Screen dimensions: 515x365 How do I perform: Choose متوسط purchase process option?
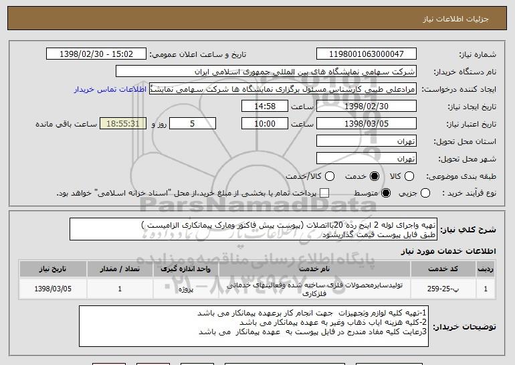pyautogui.click(x=386, y=193)
